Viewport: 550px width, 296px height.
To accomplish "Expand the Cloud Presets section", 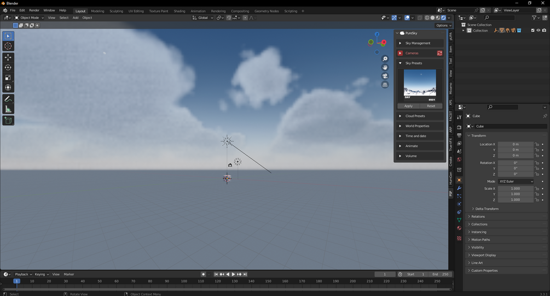I will (x=420, y=116).
